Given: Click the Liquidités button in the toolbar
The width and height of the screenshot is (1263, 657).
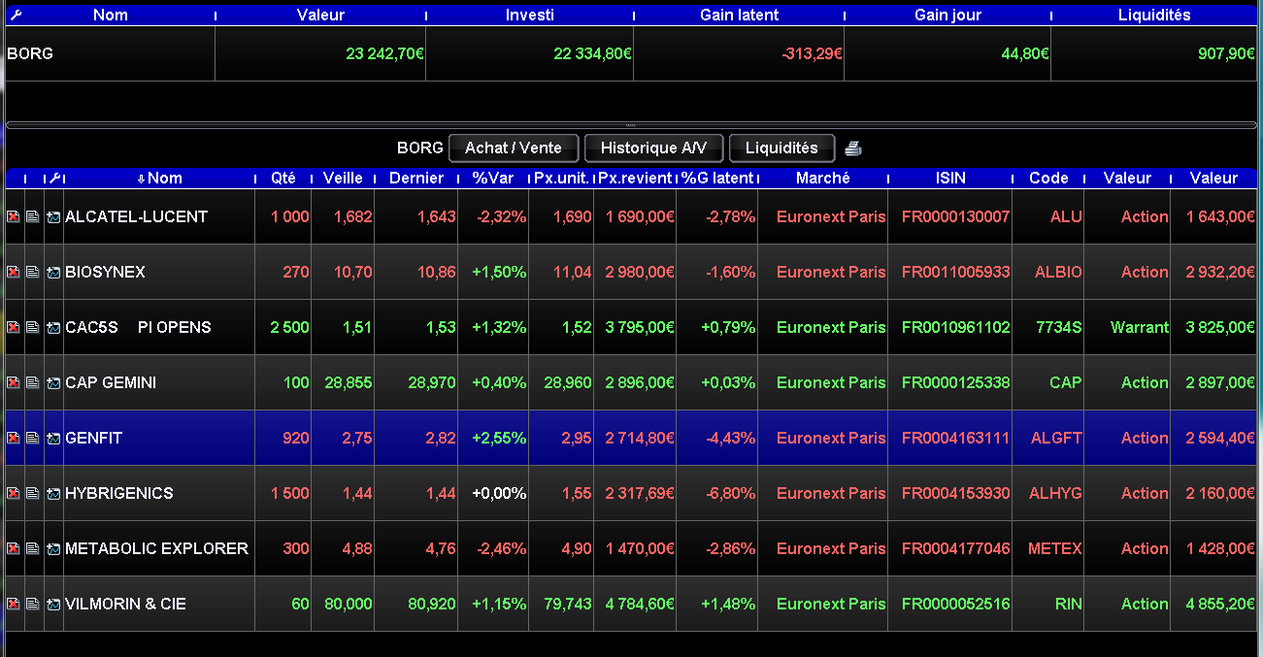Looking at the screenshot, I should click(x=781, y=148).
